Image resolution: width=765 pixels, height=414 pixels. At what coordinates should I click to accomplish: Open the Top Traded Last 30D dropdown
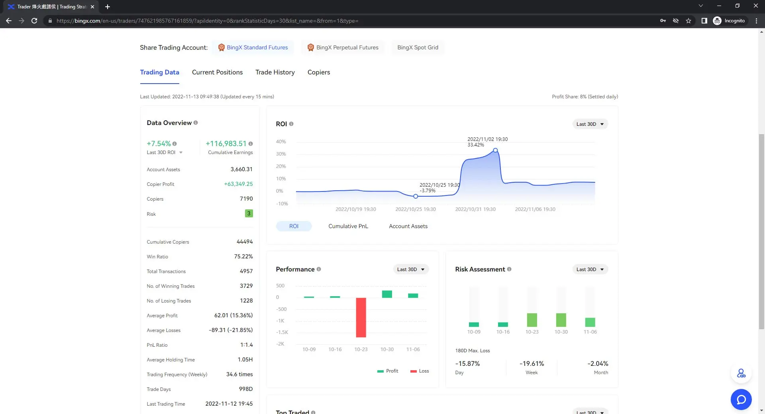[590, 412]
